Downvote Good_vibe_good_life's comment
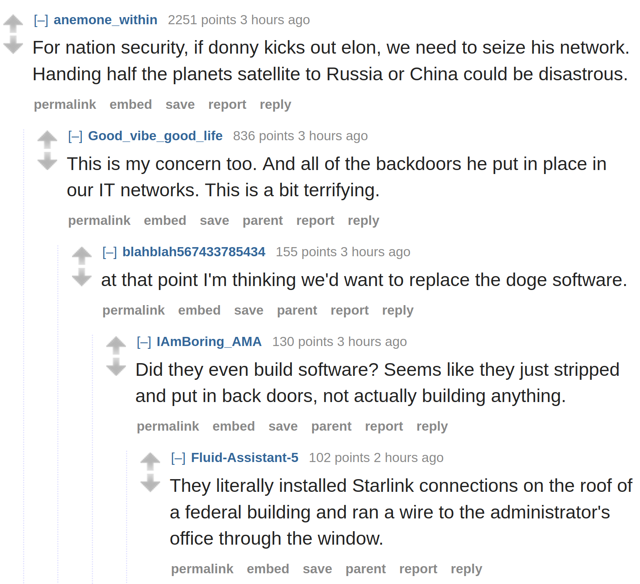This screenshot has width=640, height=584. tap(47, 161)
